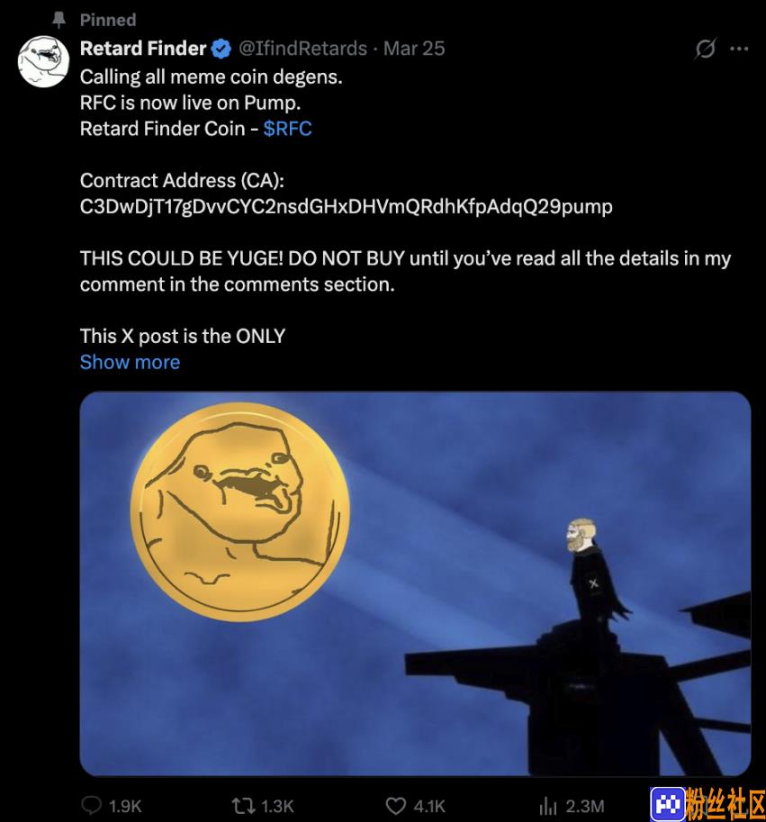Open the Mar 25 timestamp link
Viewport: 766px width, 822px height.
click(414, 49)
